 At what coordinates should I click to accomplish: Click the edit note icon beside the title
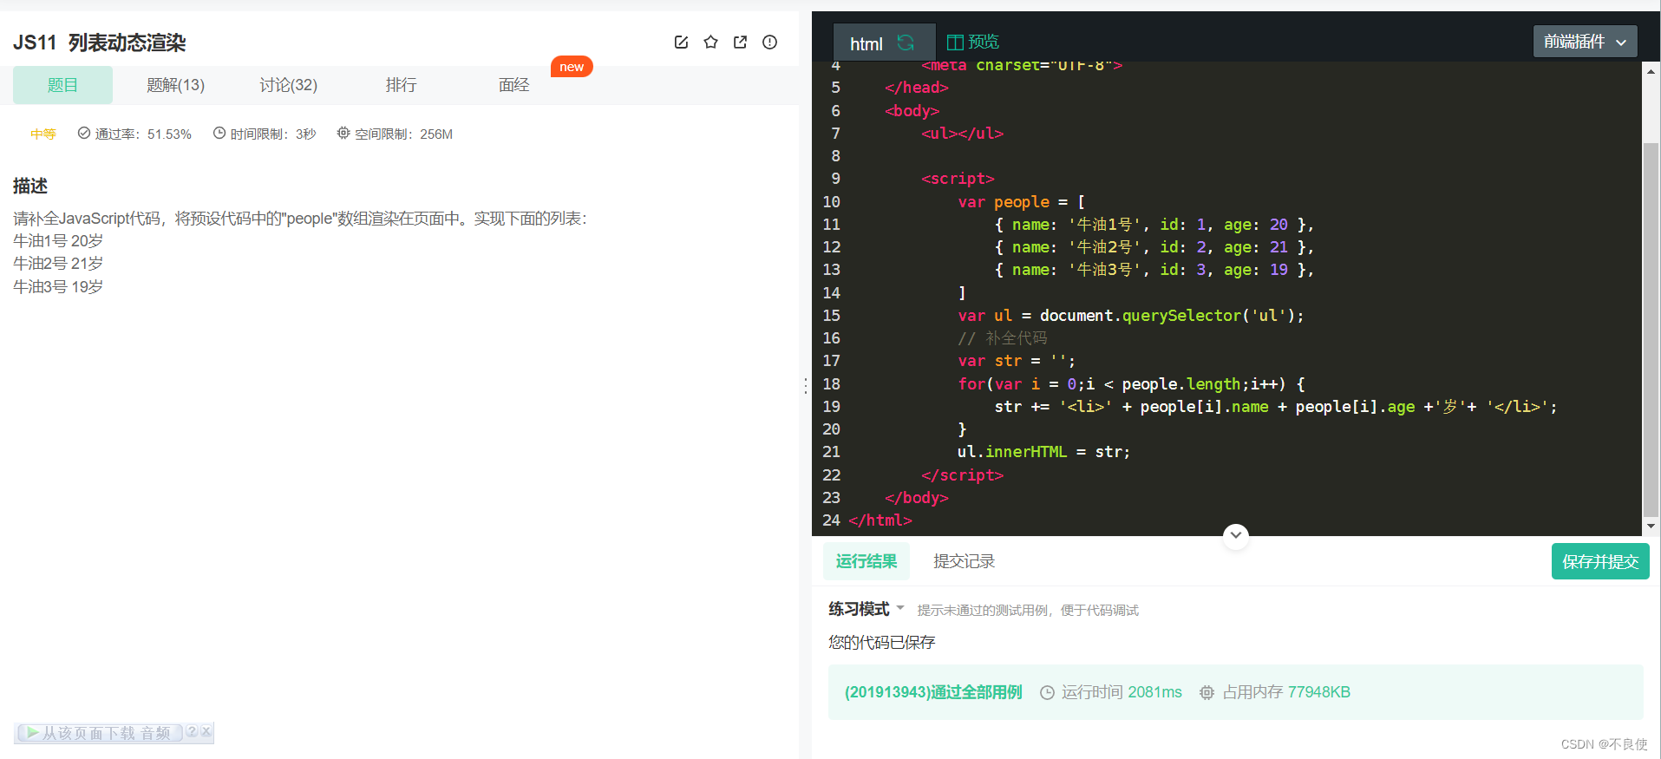click(x=681, y=42)
